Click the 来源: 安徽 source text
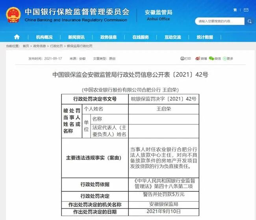This screenshot has width=256, height=220. [78, 58]
